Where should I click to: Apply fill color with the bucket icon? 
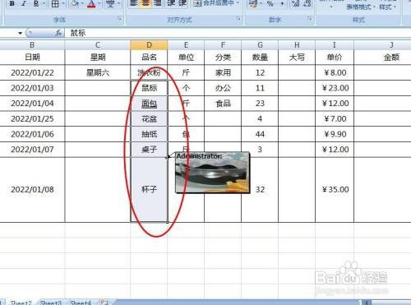pos(75,3)
